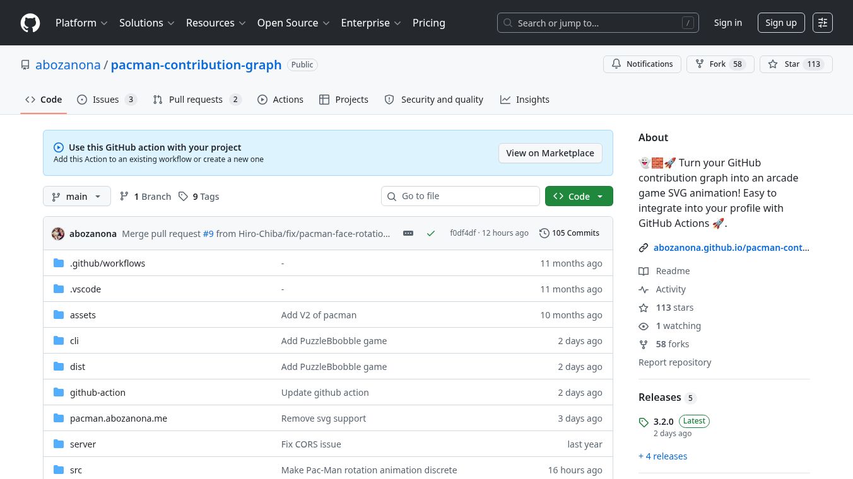Image resolution: width=853 pixels, height=479 pixels.
Task: Click the Sign up button
Action: tap(781, 23)
